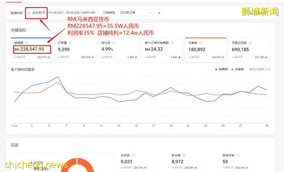Click the total buyers value 9,031
284x172 pixels.
(127, 162)
